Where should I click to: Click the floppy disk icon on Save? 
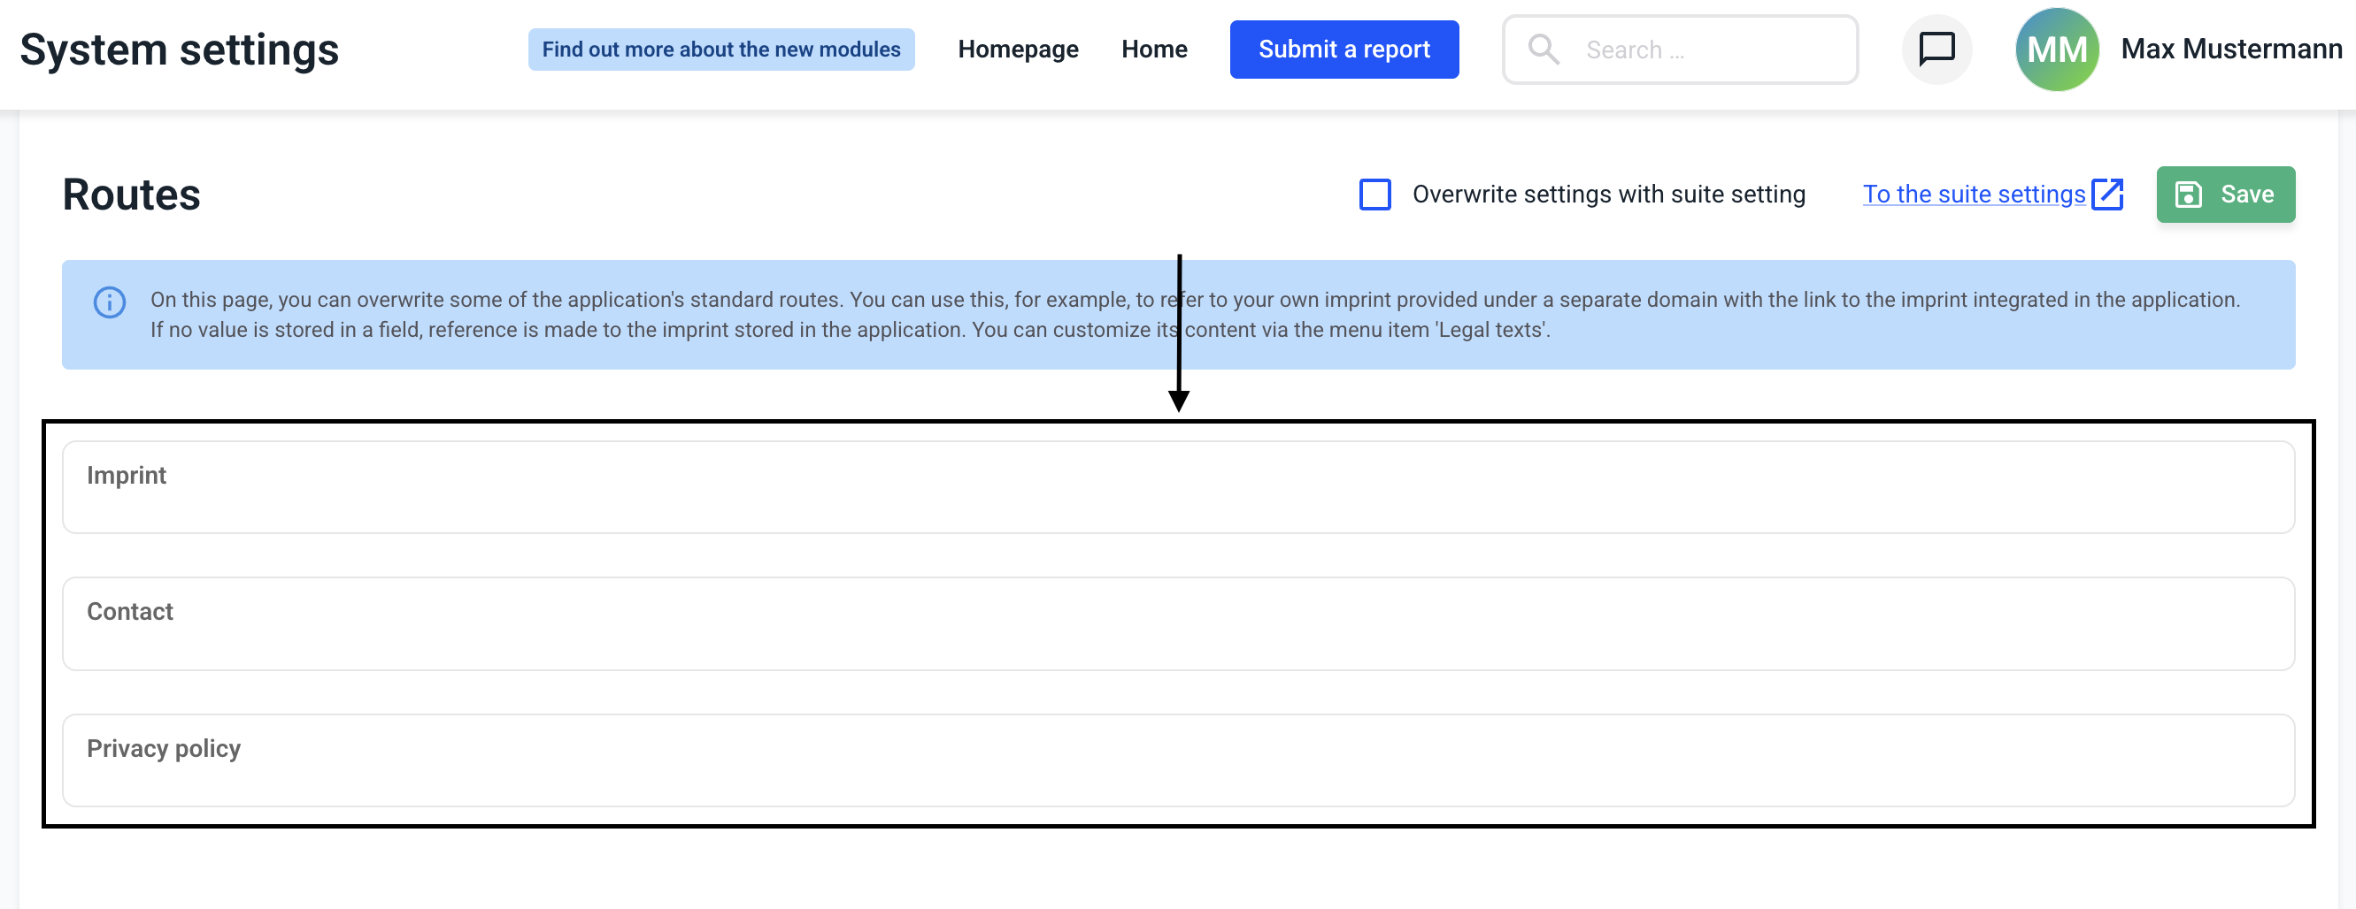(2188, 195)
